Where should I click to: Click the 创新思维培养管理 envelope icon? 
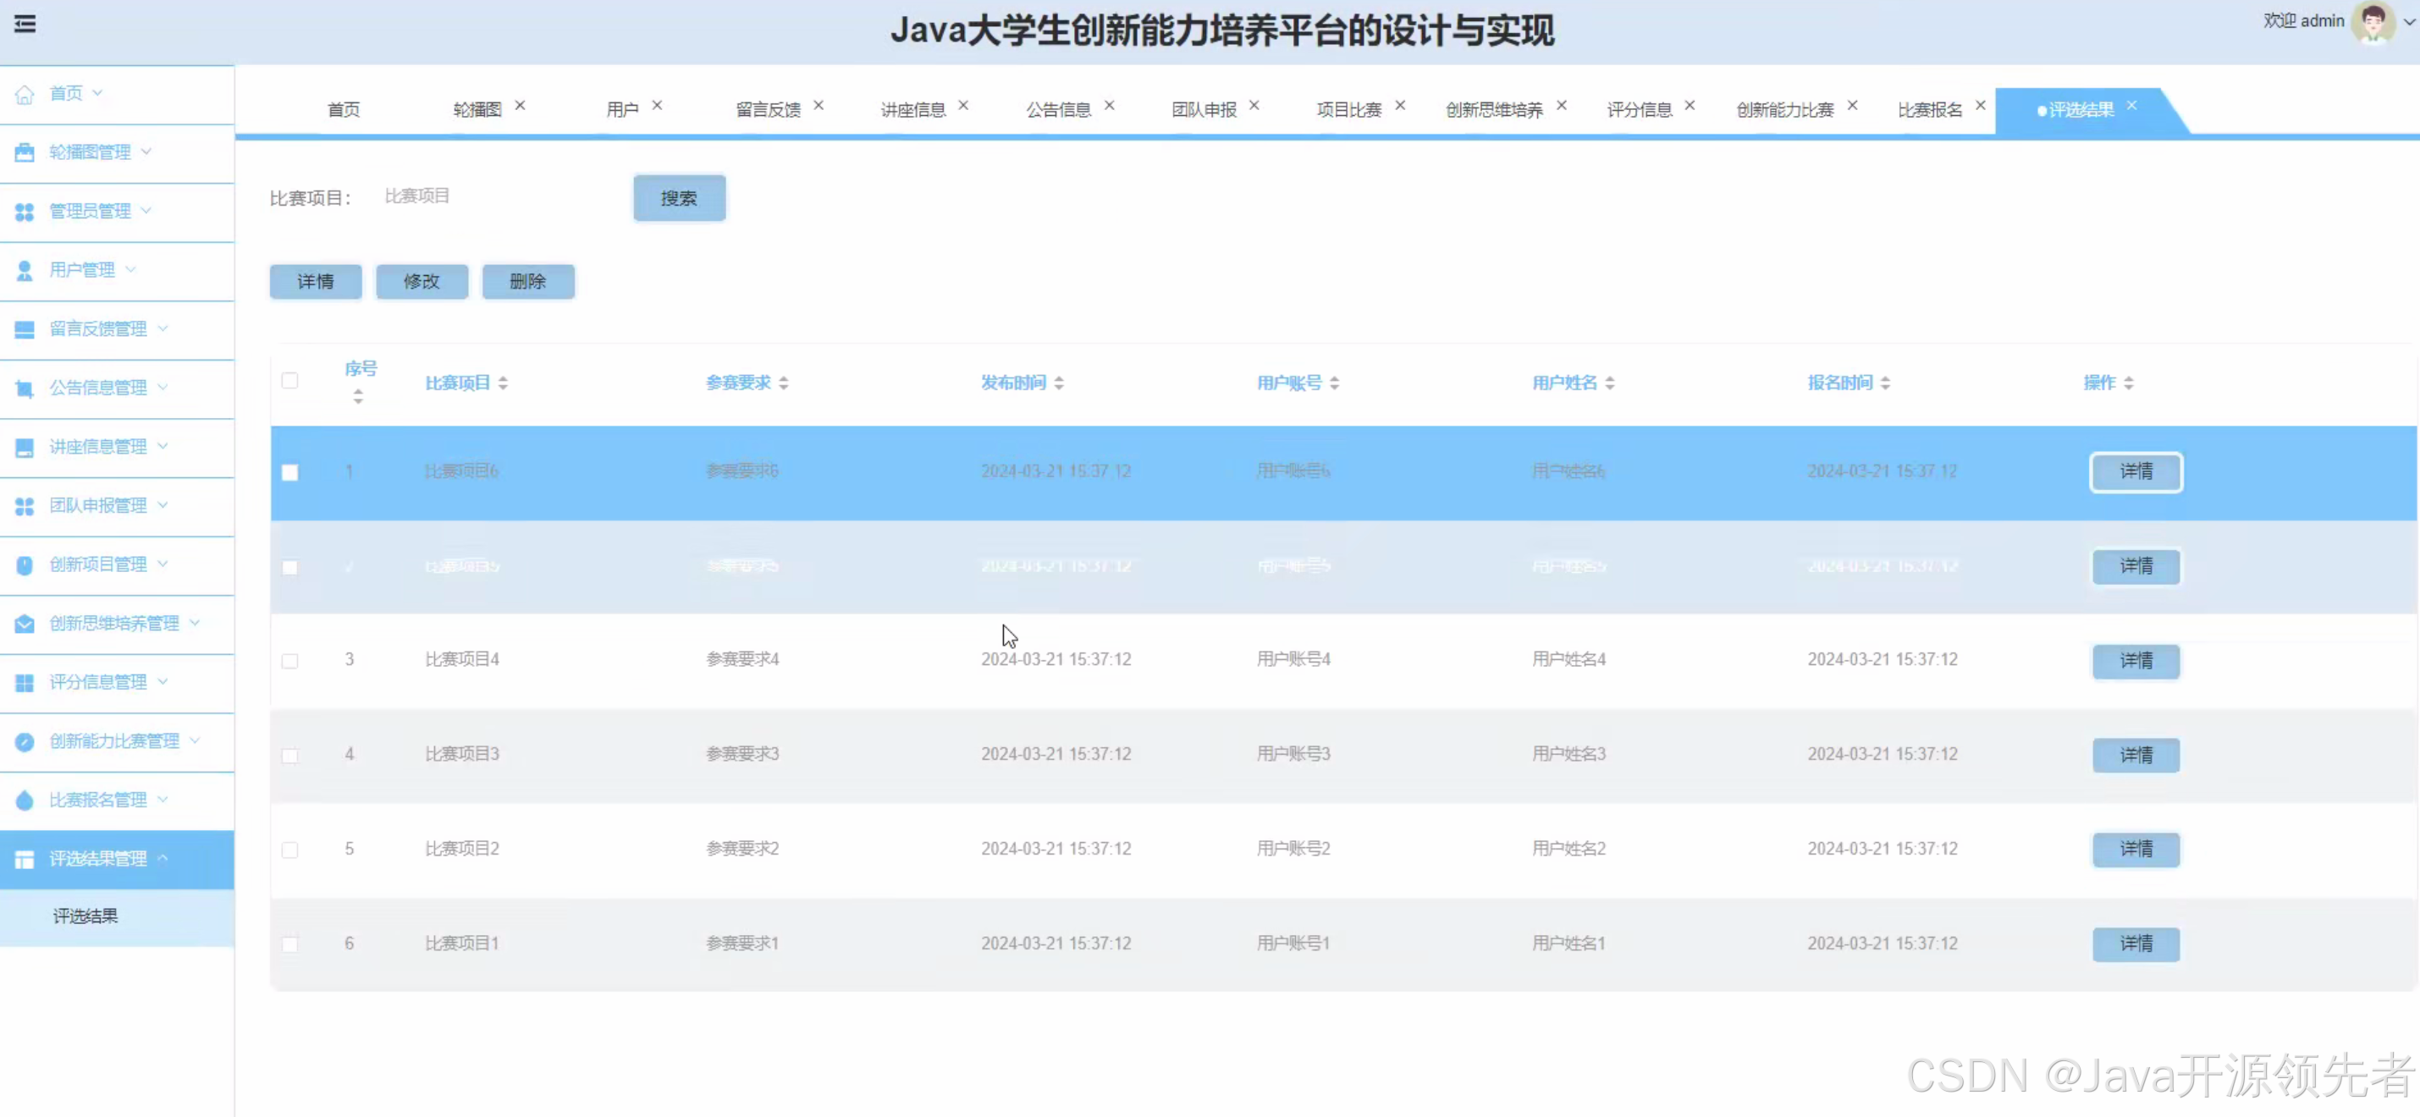(x=25, y=624)
